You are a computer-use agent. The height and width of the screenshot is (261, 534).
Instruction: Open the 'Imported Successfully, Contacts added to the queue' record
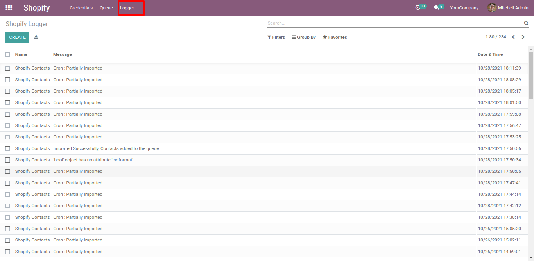(106, 148)
